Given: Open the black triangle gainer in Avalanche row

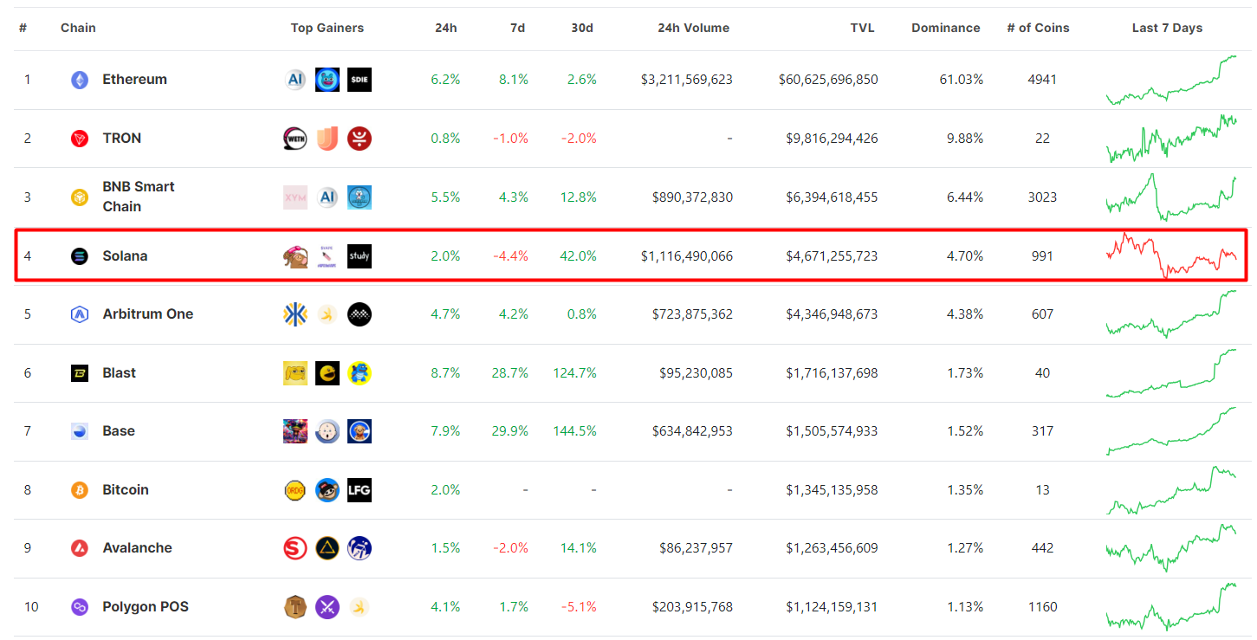Looking at the screenshot, I should point(327,548).
